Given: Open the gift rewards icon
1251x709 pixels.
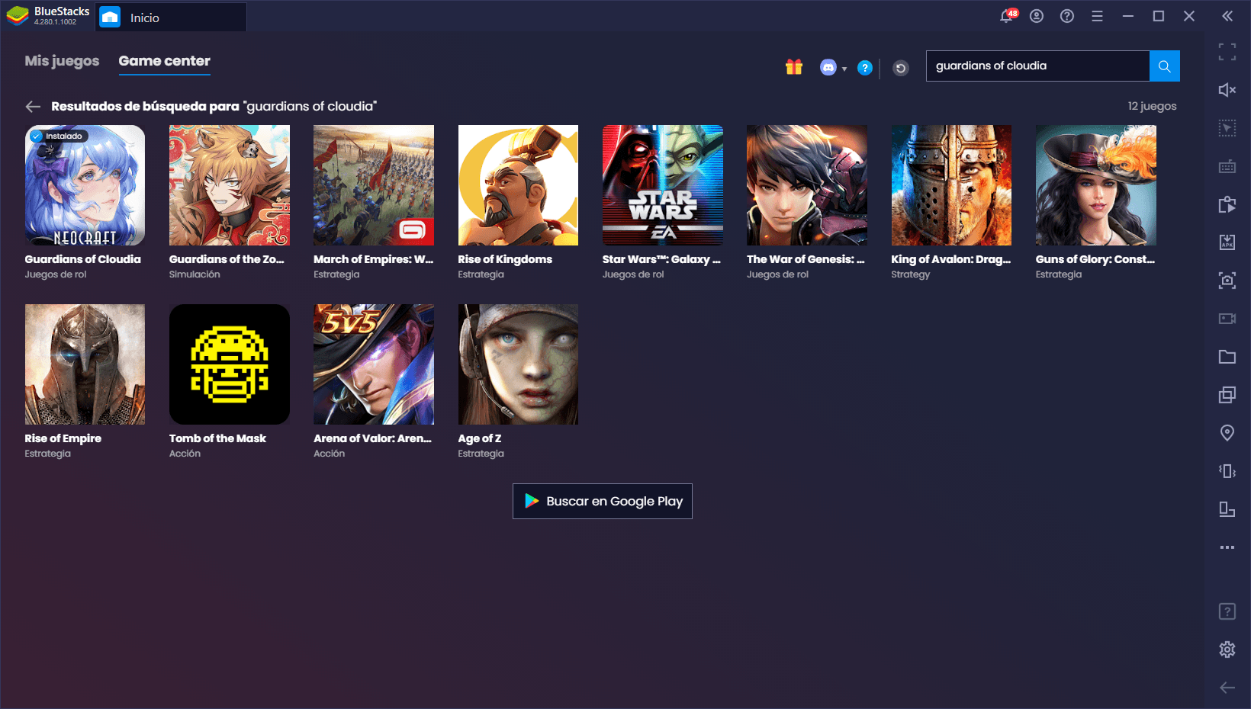Looking at the screenshot, I should [x=794, y=67].
